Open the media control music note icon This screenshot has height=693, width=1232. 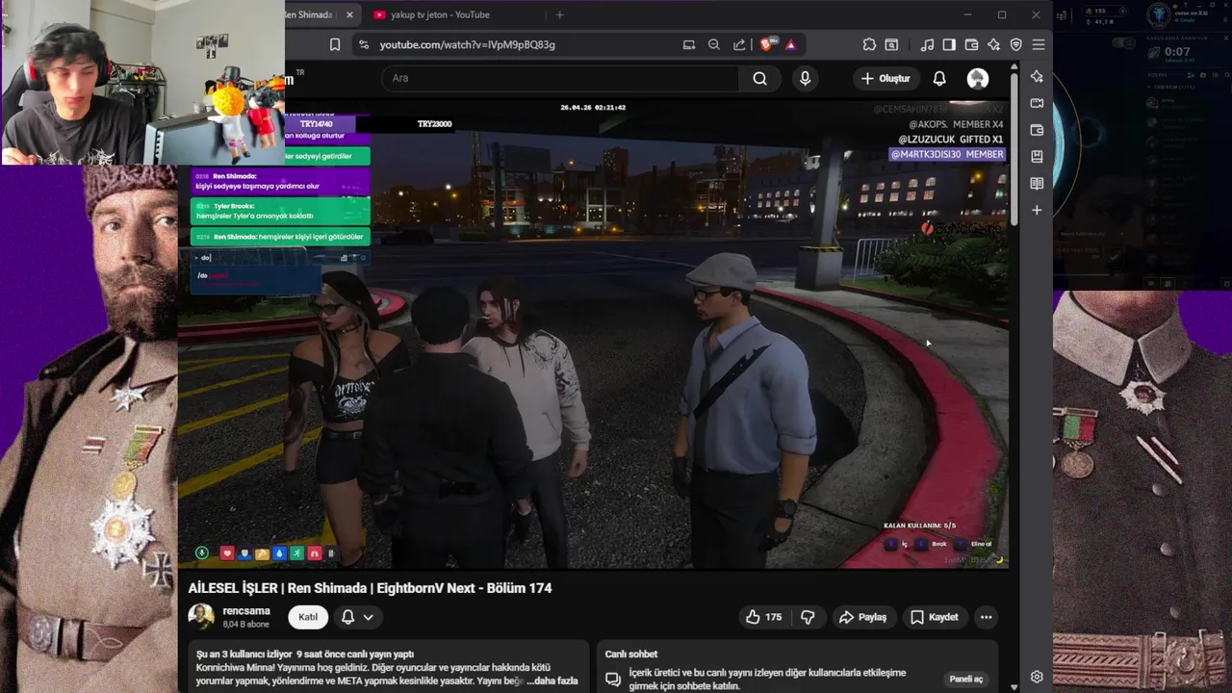(x=927, y=44)
